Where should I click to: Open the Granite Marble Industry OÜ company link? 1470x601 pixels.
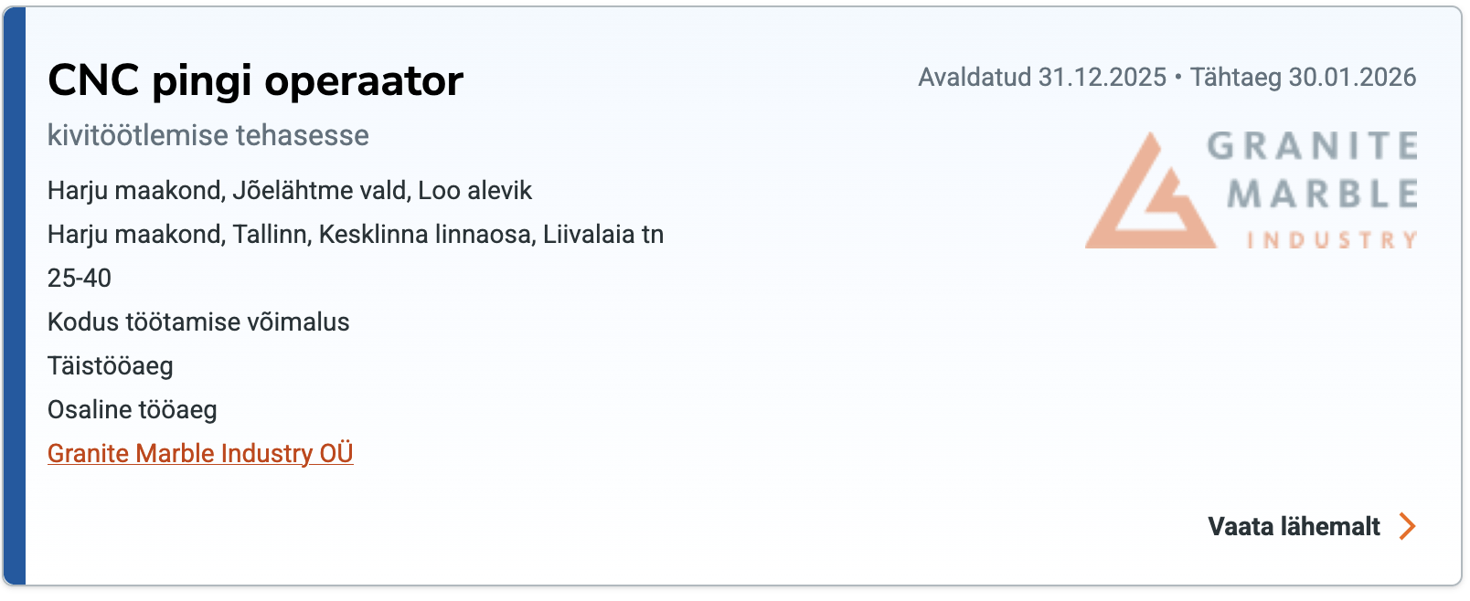(x=200, y=453)
